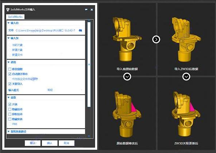
Task: Uncheck the 自动激活零件 checkbox
Action: pyautogui.click(x=10, y=74)
